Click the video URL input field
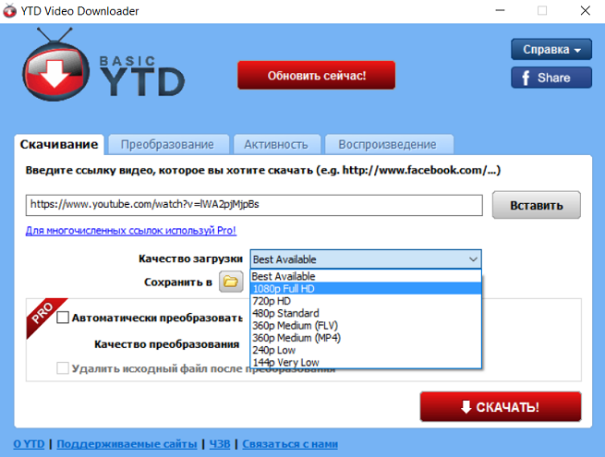 [x=254, y=205]
